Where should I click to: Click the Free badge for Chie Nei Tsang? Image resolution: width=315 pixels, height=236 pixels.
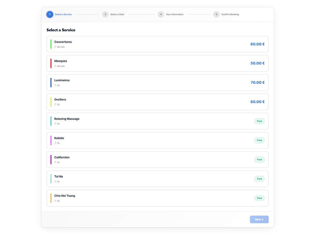(x=259, y=198)
